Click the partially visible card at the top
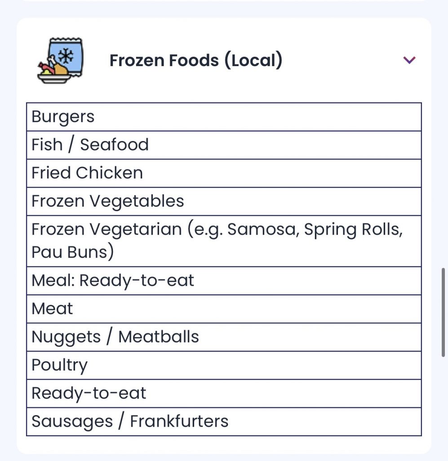The image size is (448, 461). [x=224, y=1]
